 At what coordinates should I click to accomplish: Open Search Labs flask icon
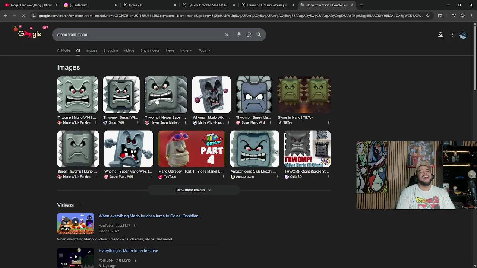440,35
